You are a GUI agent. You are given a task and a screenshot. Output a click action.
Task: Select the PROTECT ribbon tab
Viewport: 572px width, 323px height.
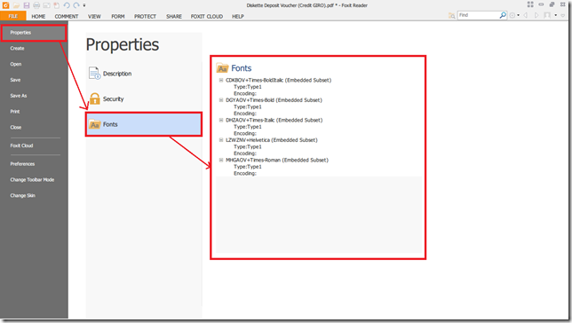[x=145, y=16]
